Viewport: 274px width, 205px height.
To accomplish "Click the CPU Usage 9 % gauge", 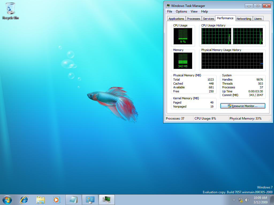I will click(183, 36).
